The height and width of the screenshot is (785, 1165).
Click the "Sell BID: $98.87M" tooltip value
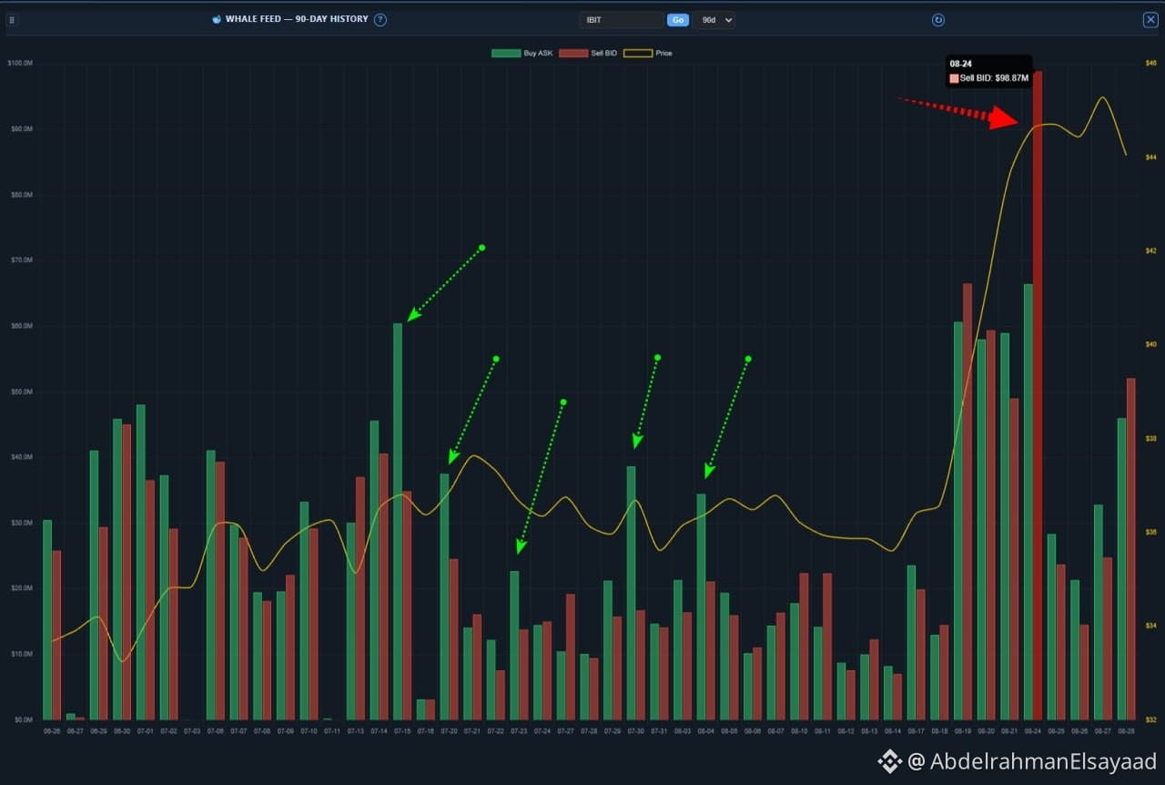[x=994, y=78]
